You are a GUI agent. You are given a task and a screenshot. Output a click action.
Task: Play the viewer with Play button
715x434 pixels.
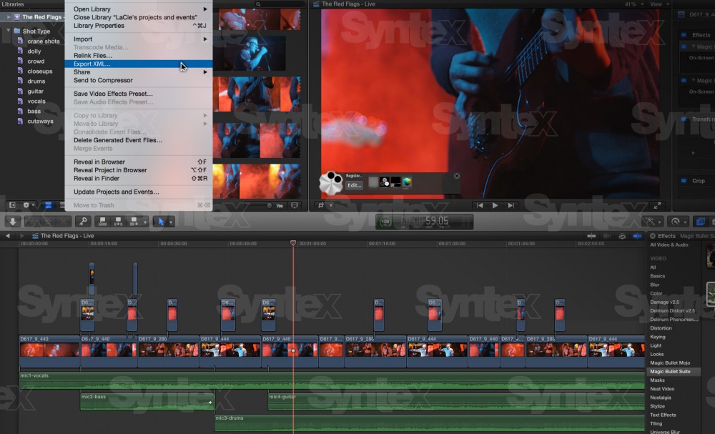tap(495, 206)
